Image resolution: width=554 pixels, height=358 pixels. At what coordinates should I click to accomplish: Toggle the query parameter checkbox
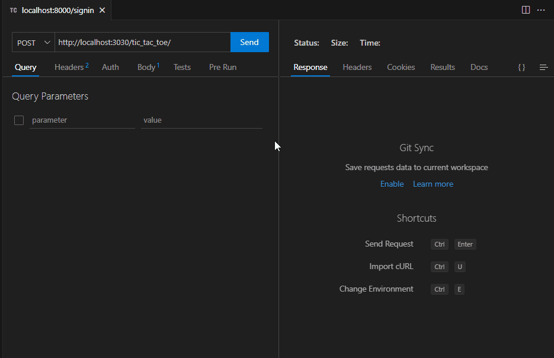pyautogui.click(x=19, y=120)
